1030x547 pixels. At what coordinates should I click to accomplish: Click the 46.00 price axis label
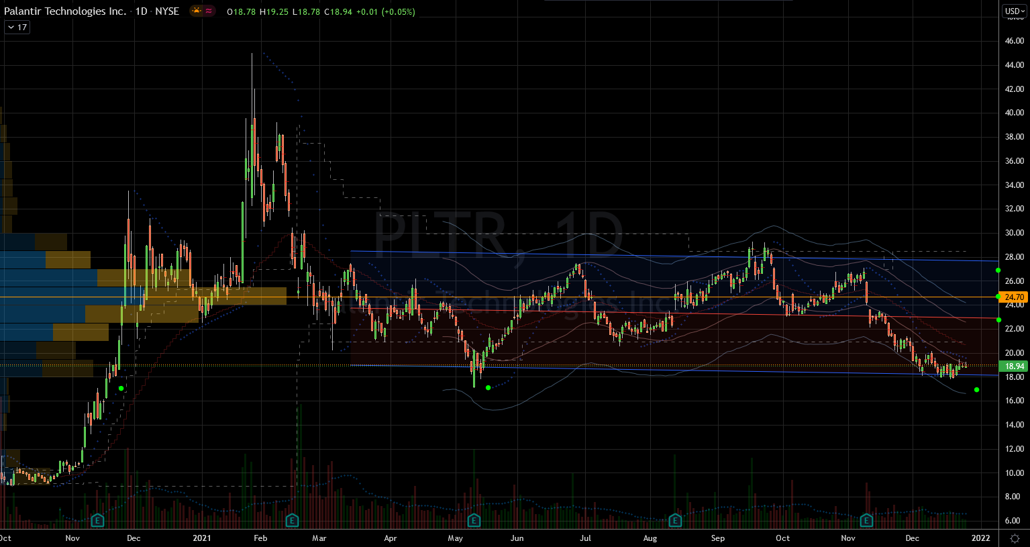pyautogui.click(x=1015, y=41)
